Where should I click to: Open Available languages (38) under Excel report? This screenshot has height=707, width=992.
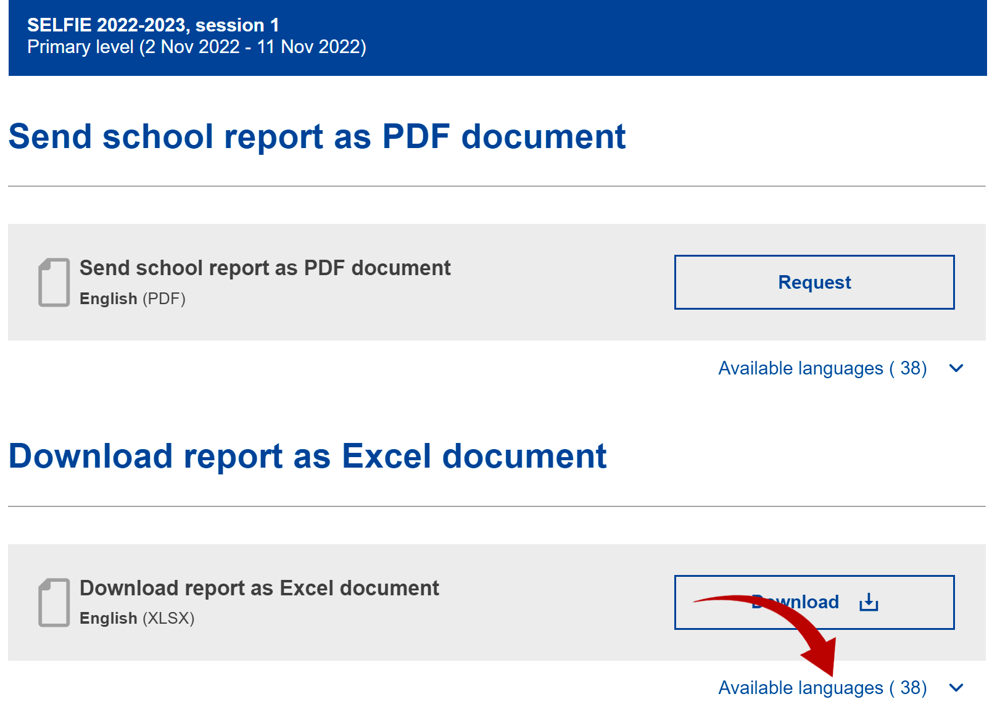822,688
